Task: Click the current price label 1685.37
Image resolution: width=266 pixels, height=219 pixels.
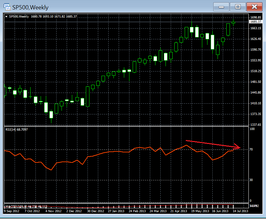Action: [255, 22]
